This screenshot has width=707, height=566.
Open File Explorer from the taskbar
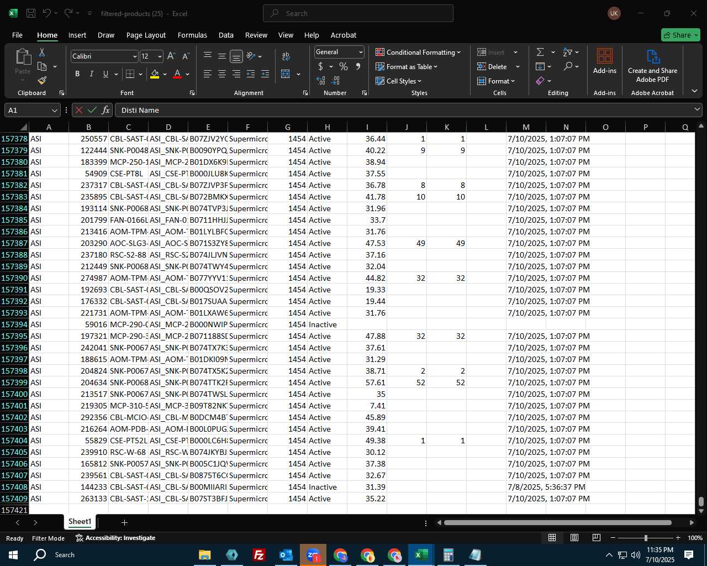[x=205, y=555]
